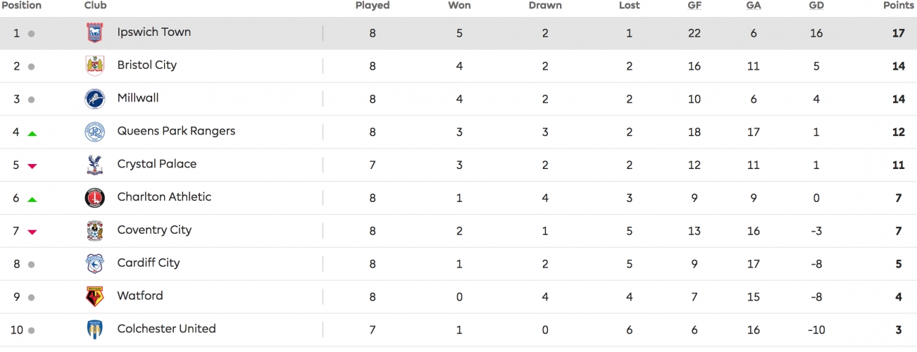
Task: Click red down arrow beside position 5
Action: point(32,166)
